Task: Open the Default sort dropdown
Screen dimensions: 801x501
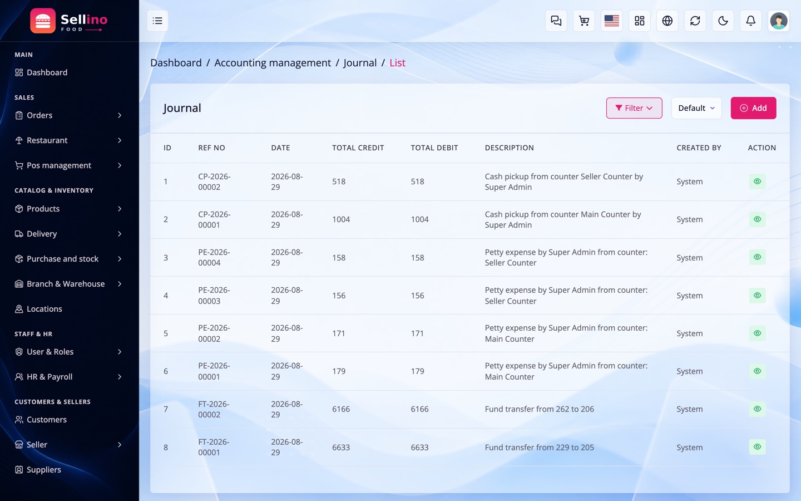Action: coord(696,108)
